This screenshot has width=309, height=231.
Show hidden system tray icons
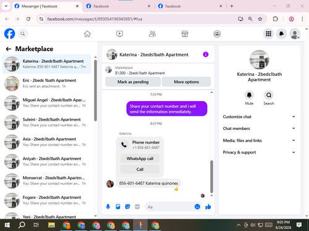pos(239,225)
